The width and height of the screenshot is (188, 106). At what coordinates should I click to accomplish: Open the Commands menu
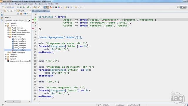pos(43,4)
